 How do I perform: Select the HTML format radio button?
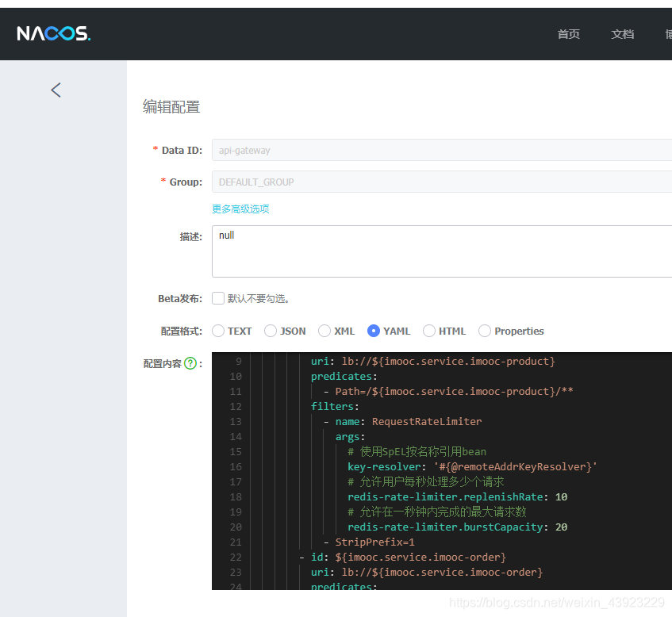pos(429,331)
